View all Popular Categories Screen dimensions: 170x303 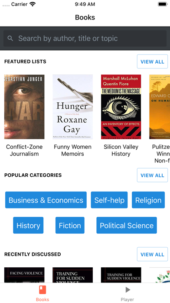coord(152,175)
